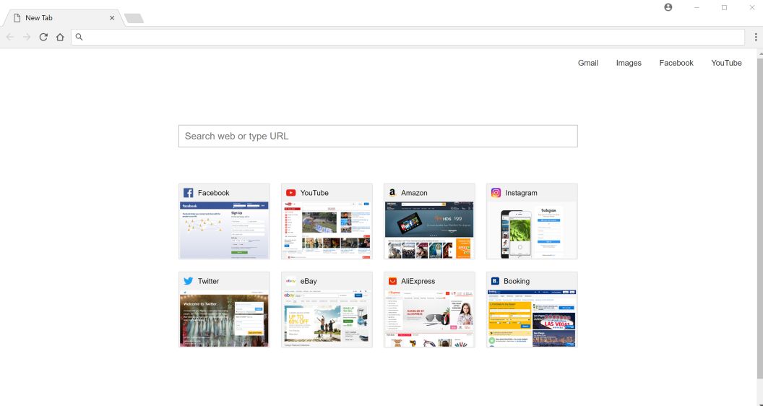Open the Facebook page thumbnail
Screen dimensions: 763x406
click(224, 230)
